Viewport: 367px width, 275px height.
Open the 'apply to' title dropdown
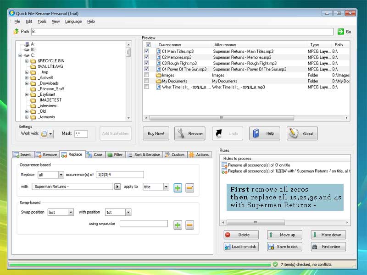[166, 187]
